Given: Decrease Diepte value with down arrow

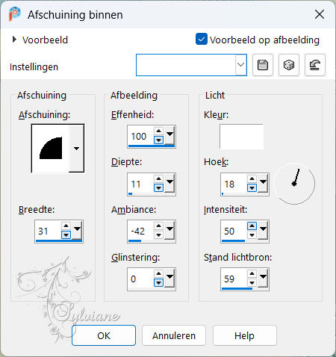Looking at the screenshot, I should click(158, 187).
